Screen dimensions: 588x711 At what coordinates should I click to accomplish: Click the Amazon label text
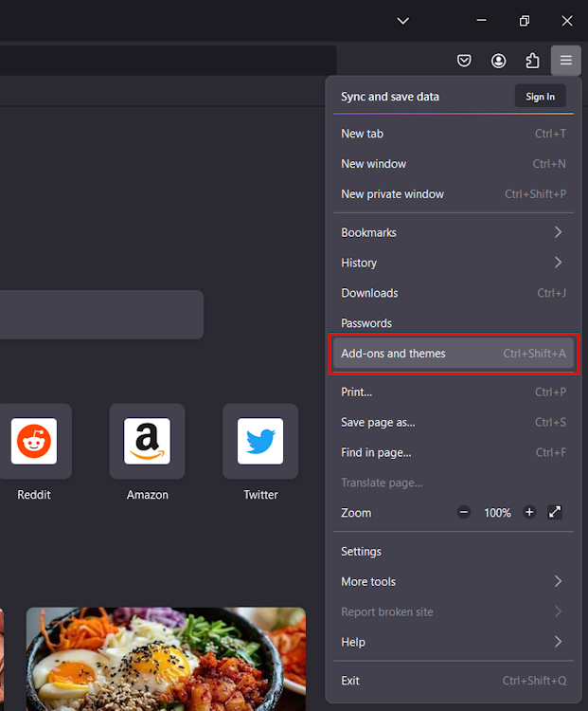click(x=147, y=495)
